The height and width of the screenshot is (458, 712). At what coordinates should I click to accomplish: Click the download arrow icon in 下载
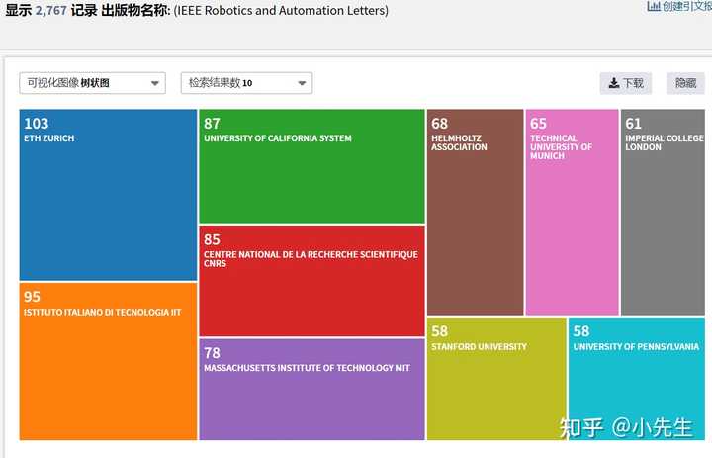(613, 83)
